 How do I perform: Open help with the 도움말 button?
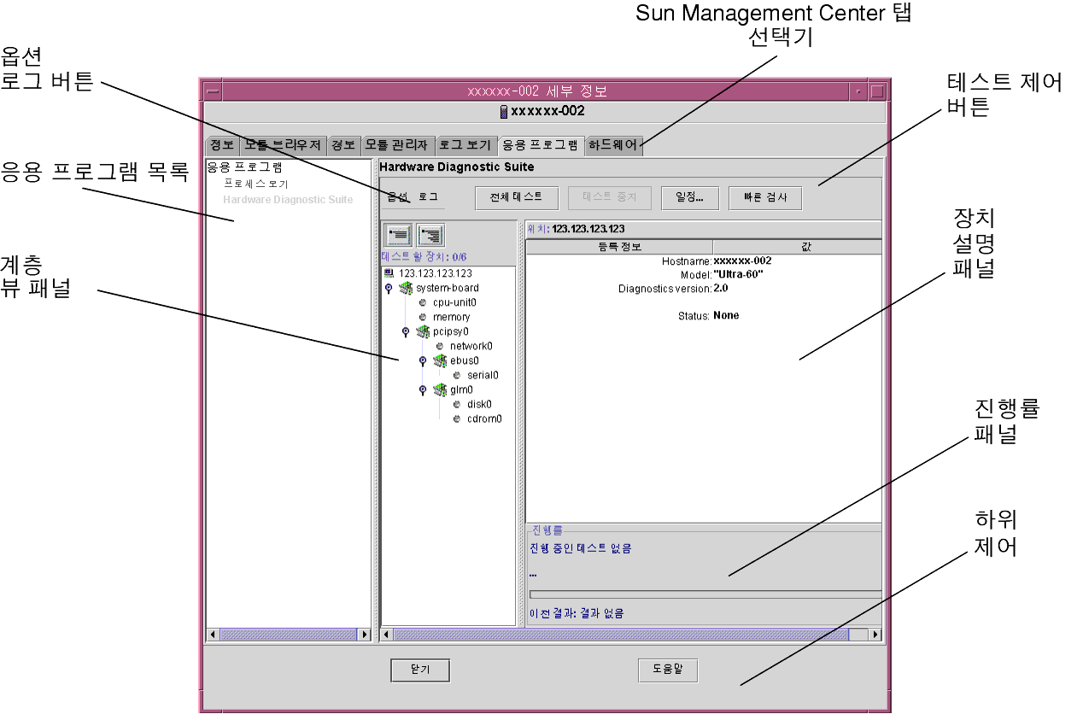tap(668, 670)
